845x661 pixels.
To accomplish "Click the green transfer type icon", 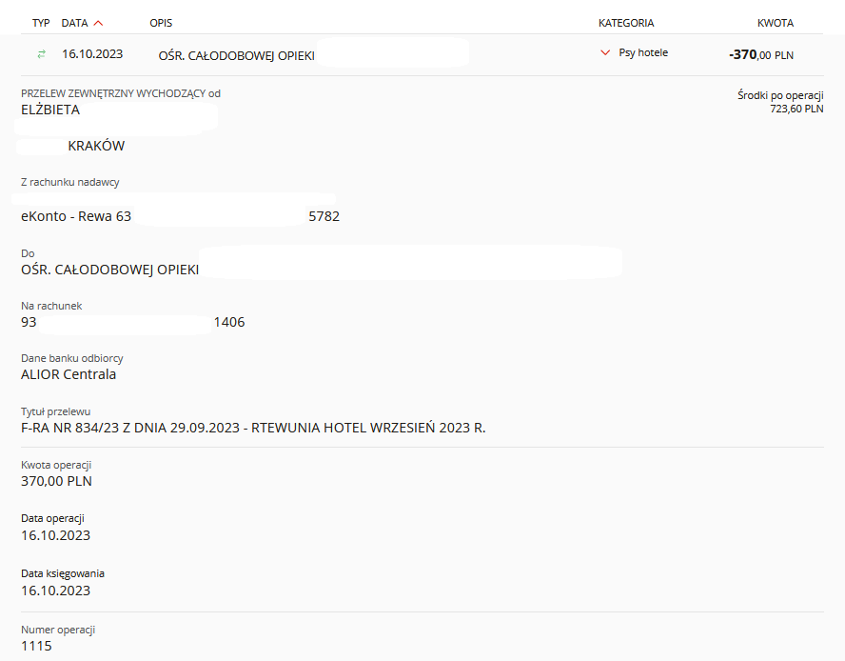I will (x=42, y=54).
